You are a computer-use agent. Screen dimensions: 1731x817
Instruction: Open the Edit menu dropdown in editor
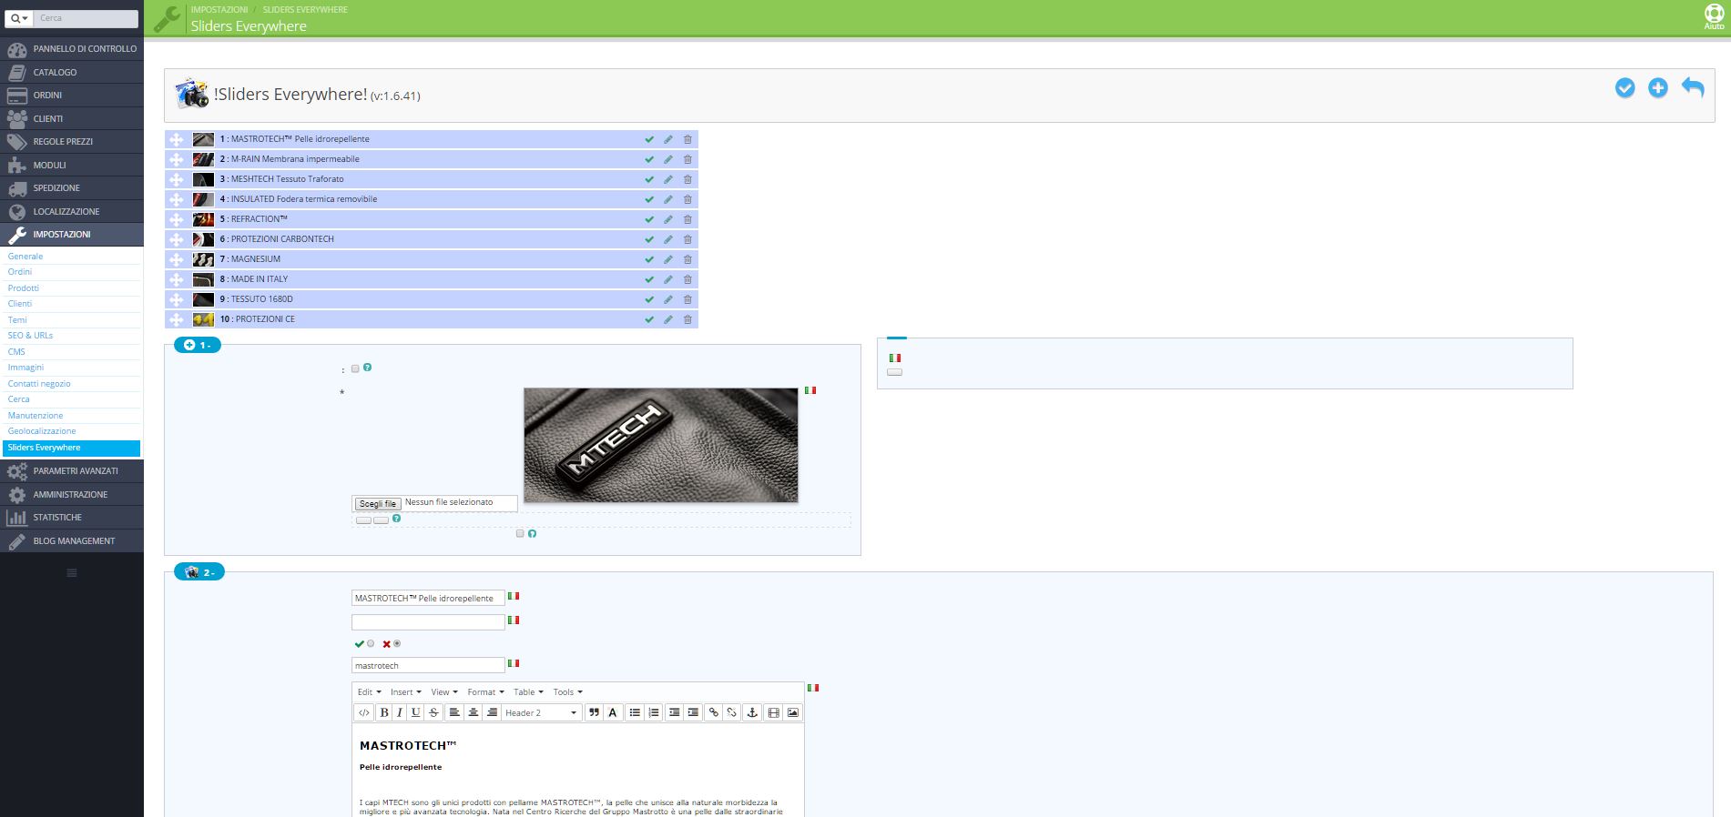pos(370,692)
